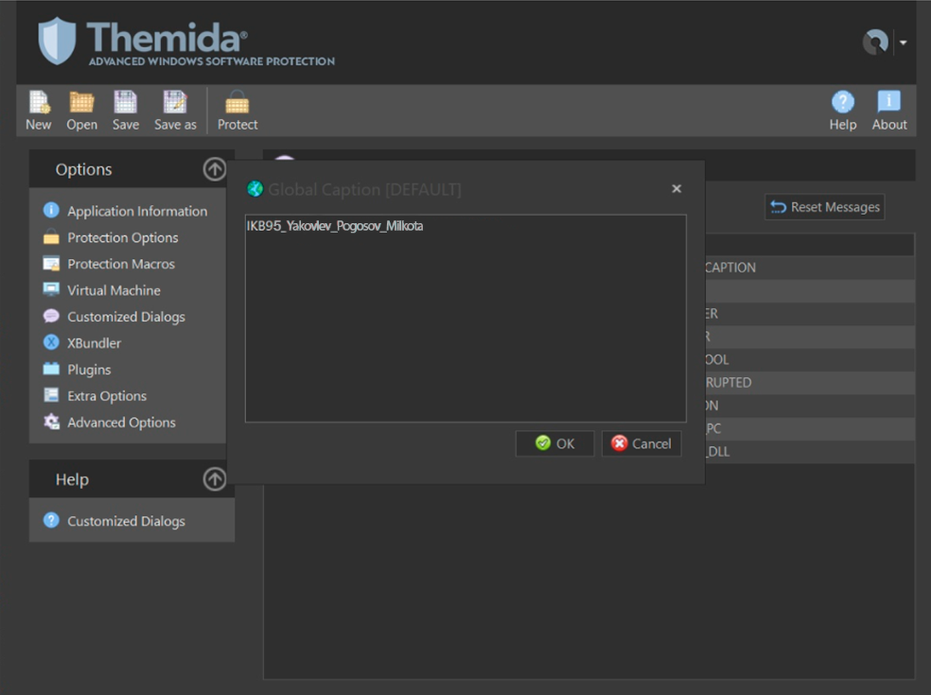Open the round theme icon at top right
The width and height of the screenshot is (931, 695).
[x=875, y=43]
